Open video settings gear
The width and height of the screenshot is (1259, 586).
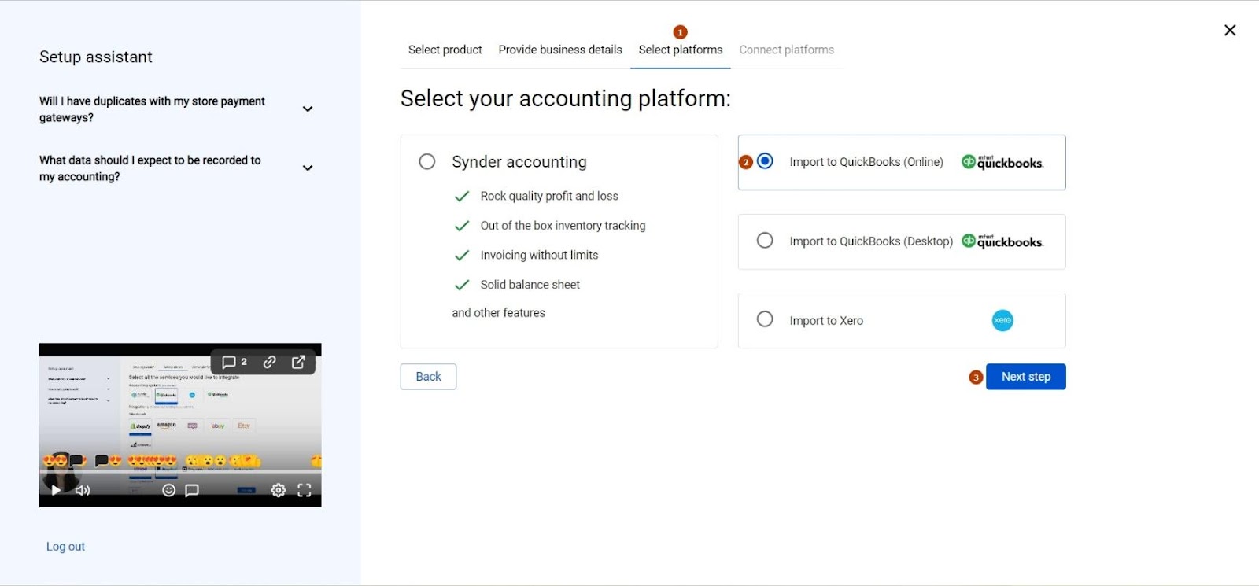tap(279, 490)
